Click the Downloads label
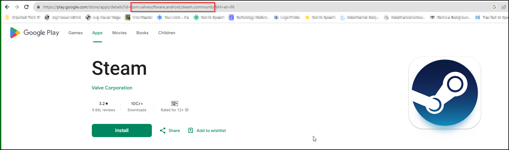The image size is (509, 150). click(137, 110)
